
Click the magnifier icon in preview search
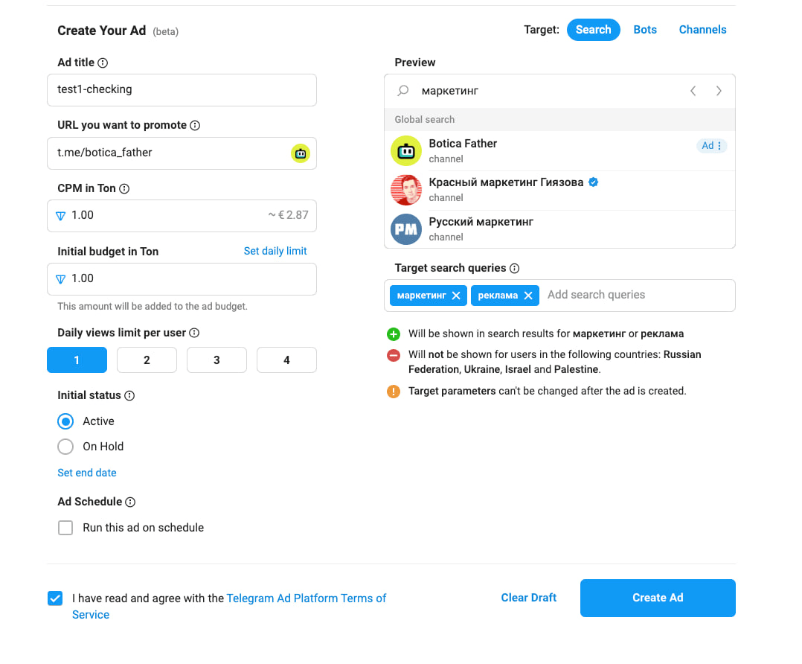pyautogui.click(x=403, y=91)
